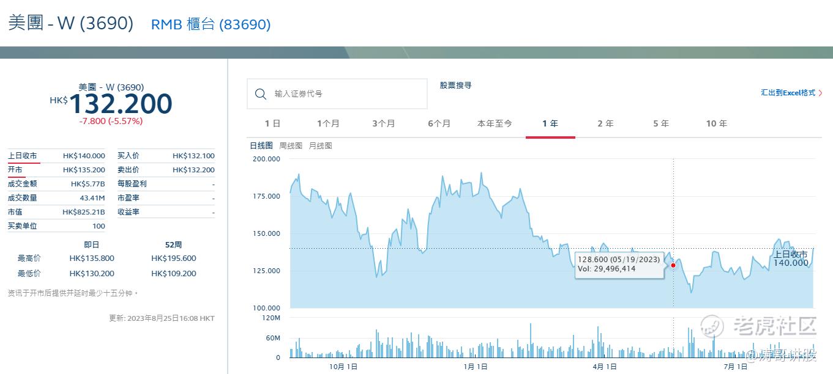Viewport: 833px width, 374px height.
Task: Select the 6个月 range tab
Action: pos(439,123)
